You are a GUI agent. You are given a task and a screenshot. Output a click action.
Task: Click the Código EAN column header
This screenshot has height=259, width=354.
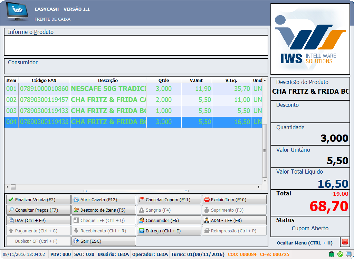pos(44,80)
